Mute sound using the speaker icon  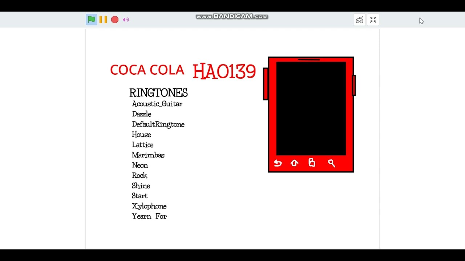[126, 20]
